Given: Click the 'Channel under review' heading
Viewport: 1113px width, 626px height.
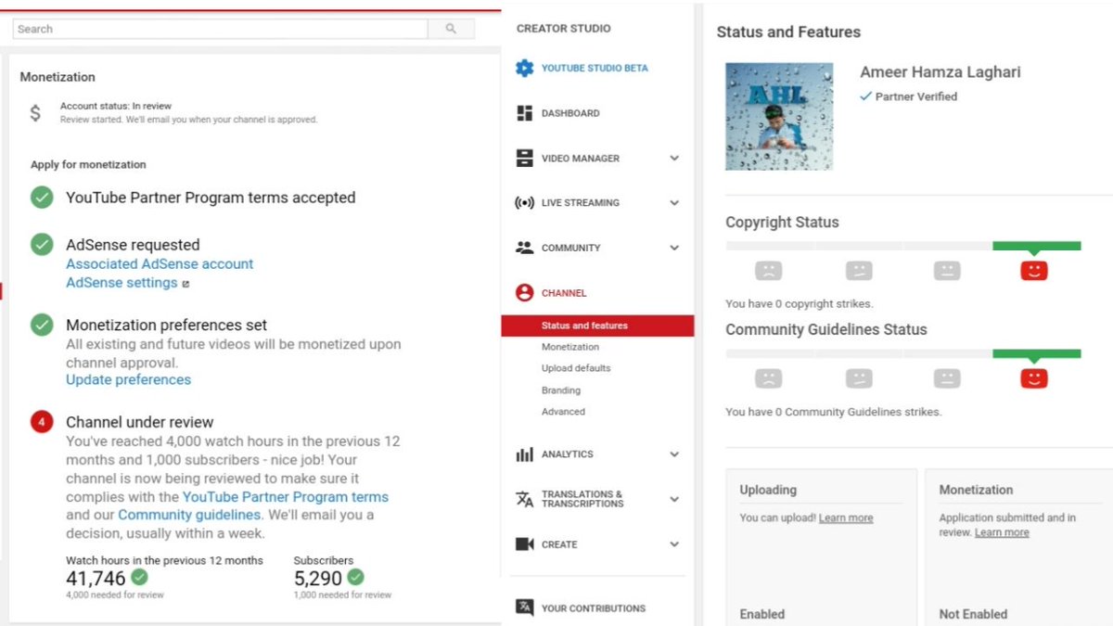Looking at the screenshot, I should (140, 422).
